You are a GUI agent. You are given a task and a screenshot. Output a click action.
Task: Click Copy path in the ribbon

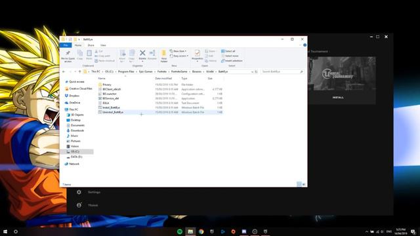[102, 56]
